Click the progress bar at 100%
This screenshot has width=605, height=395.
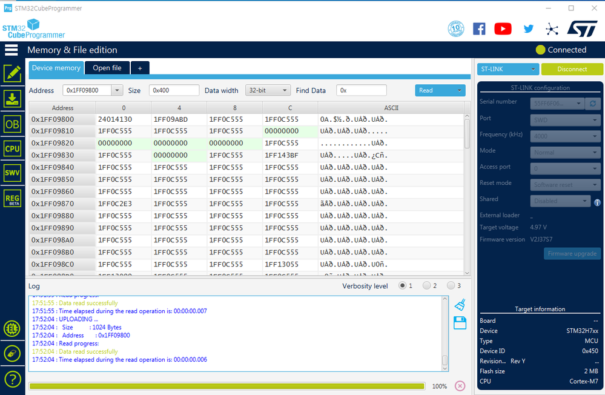(227, 386)
